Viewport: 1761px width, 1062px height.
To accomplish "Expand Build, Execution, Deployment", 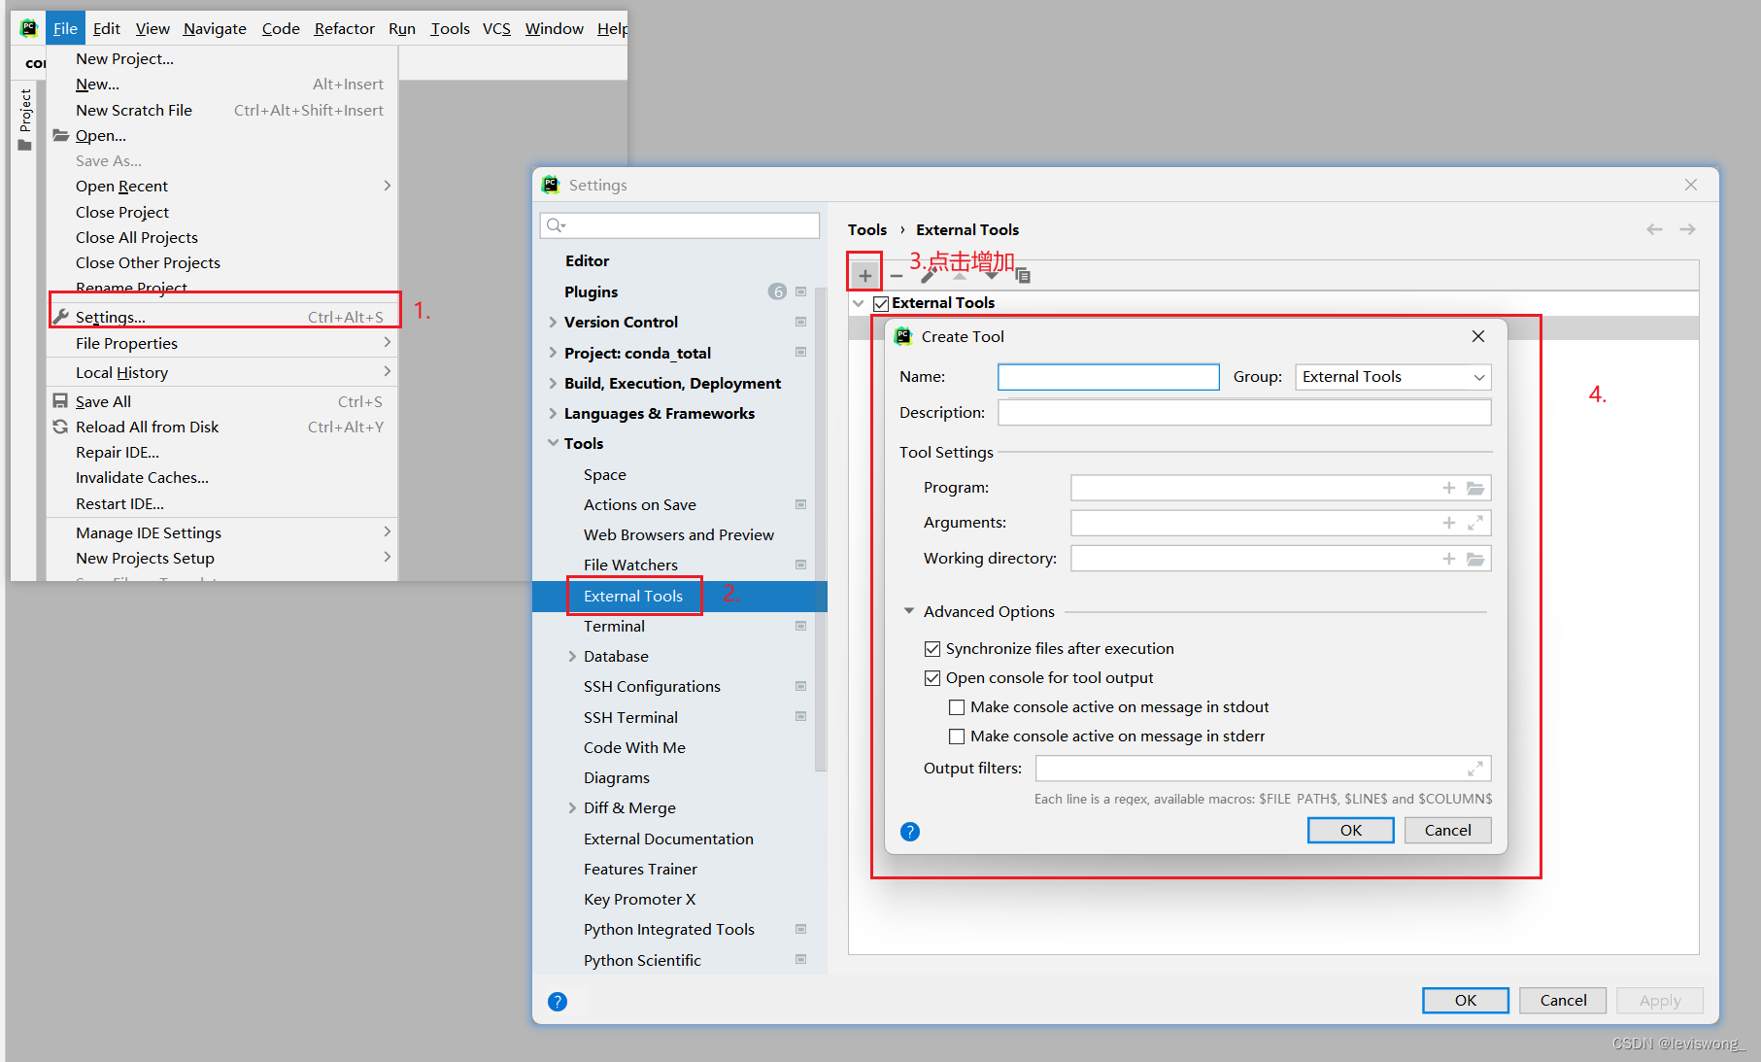I will (553, 383).
